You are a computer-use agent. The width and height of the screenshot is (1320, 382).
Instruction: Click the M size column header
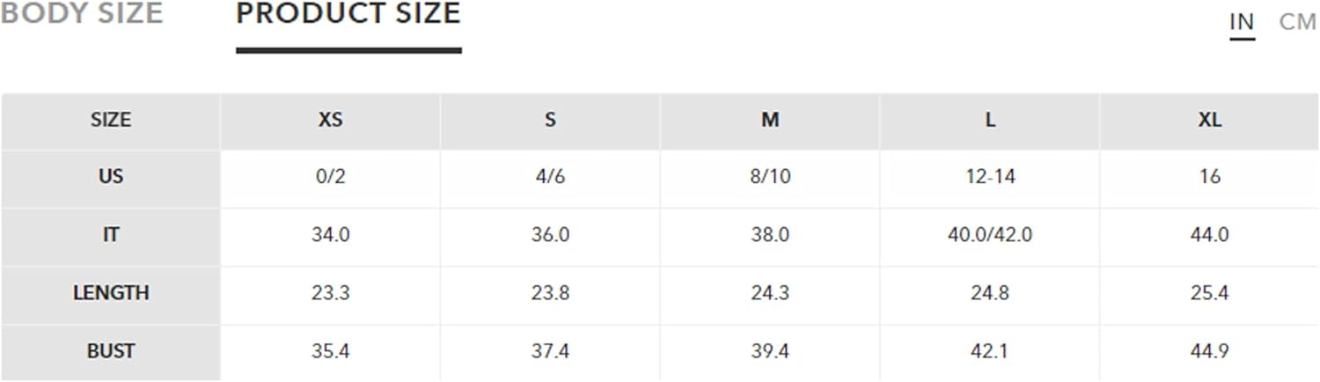(x=770, y=121)
